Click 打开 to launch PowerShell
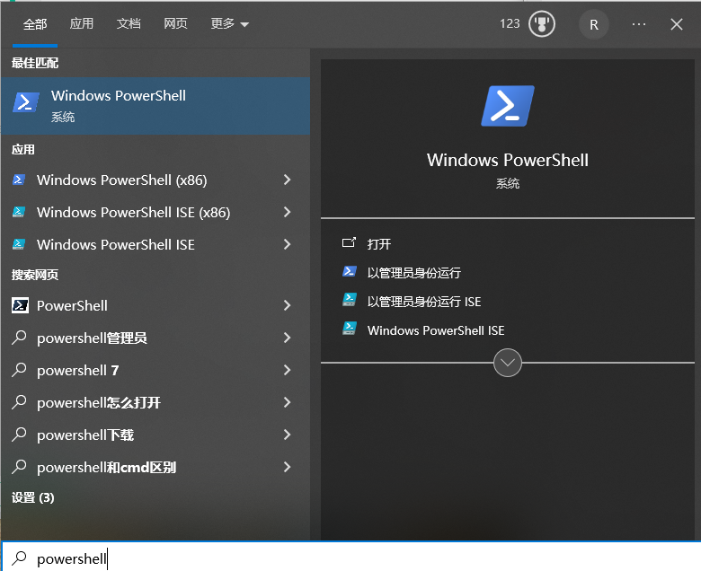701x571 pixels. (379, 244)
